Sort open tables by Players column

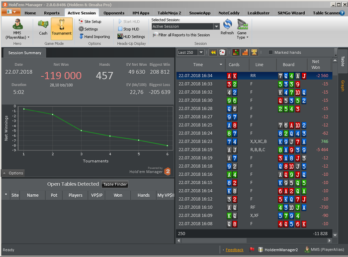click(75, 195)
